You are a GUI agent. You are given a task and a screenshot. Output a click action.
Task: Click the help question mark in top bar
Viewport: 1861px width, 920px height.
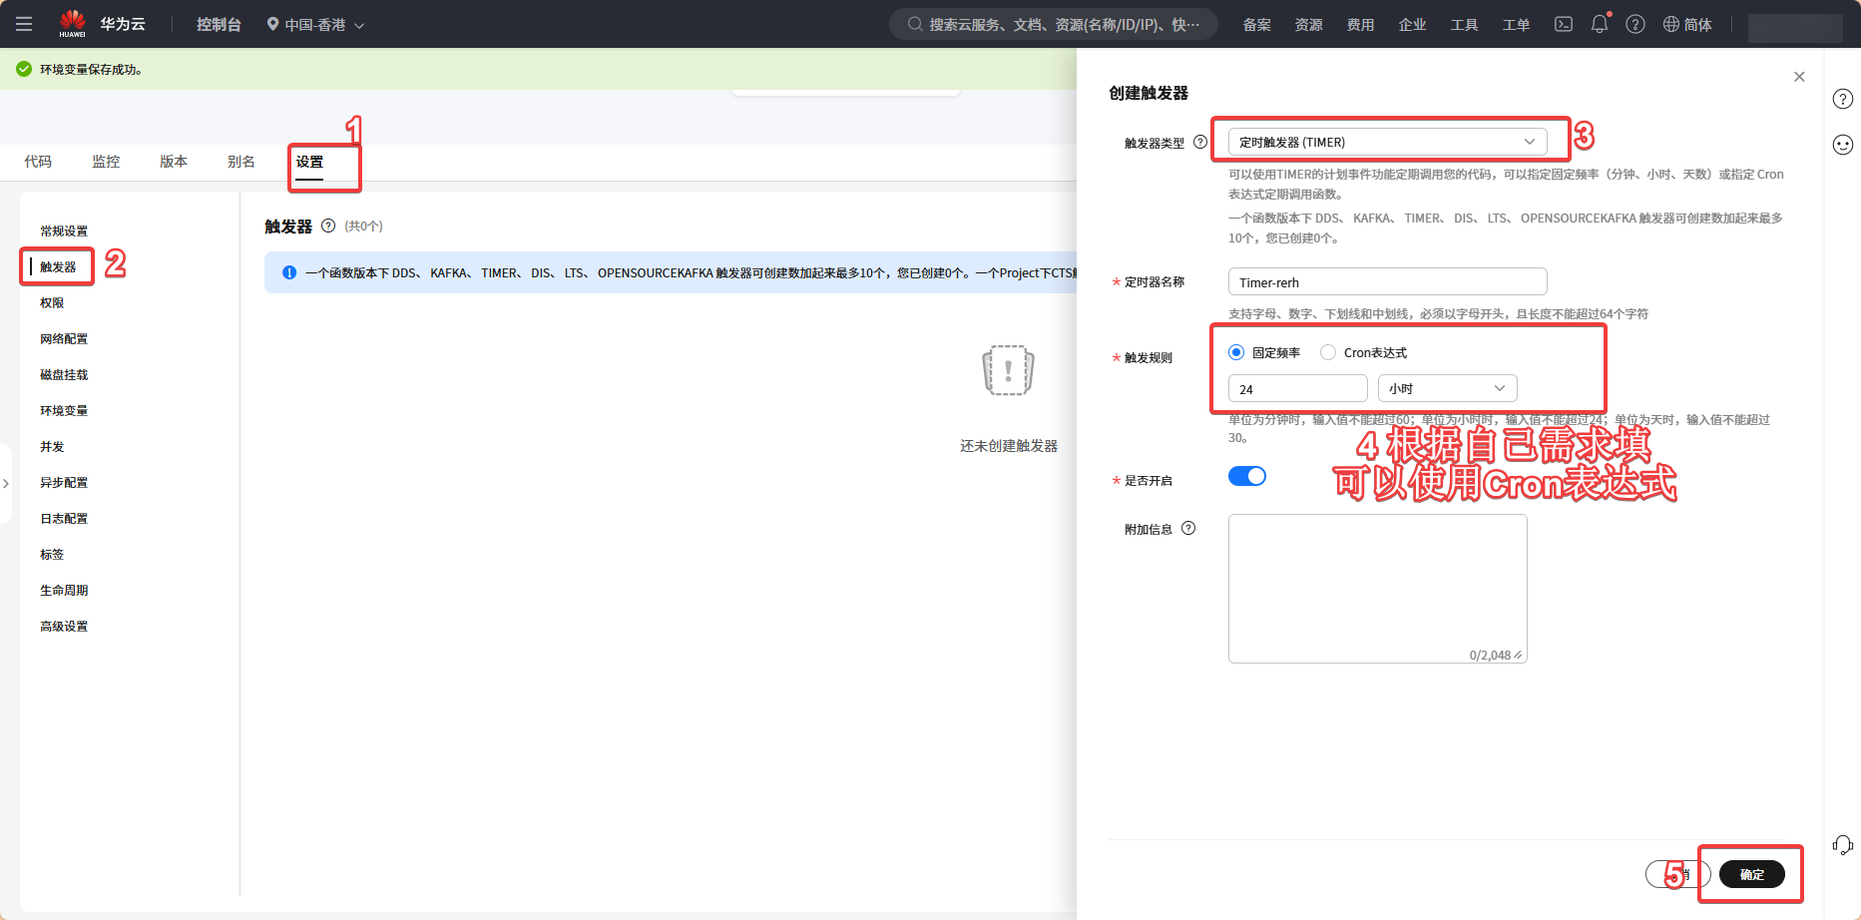coord(1634,24)
